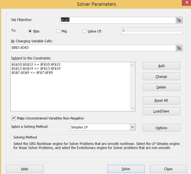Uncheck Make Unconstrained Variables Non-Negative
This screenshot has height=174, width=191.
pyautogui.click(x=13, y=118)
